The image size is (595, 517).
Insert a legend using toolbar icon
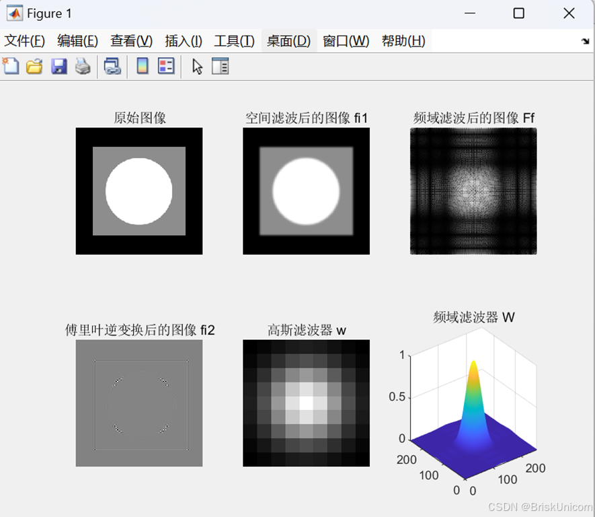[x=166, y=66]
